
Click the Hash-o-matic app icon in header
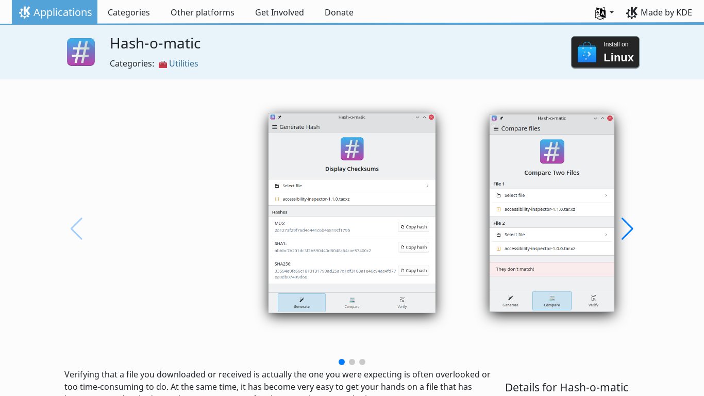pyautogui.click(x=81, y=52)
